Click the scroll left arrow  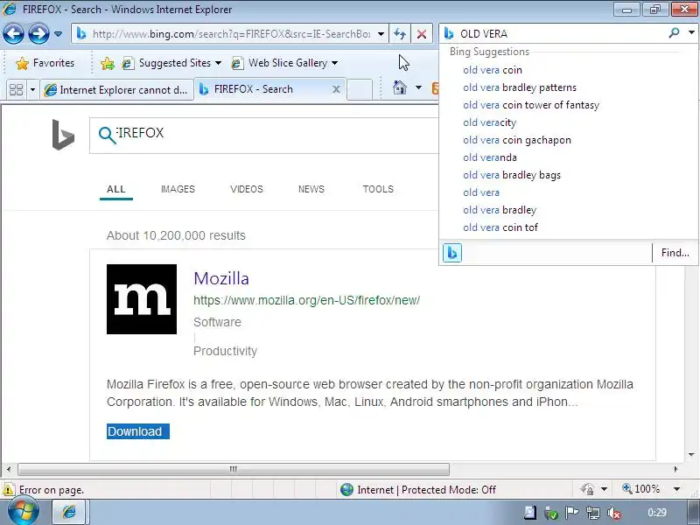(9, 469)
